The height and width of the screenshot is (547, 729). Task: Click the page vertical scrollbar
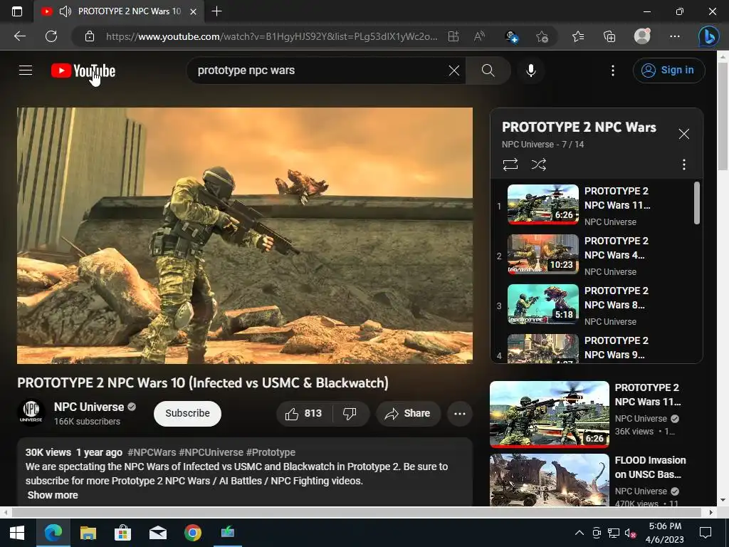pyautogui.click(x=723, y=116)
